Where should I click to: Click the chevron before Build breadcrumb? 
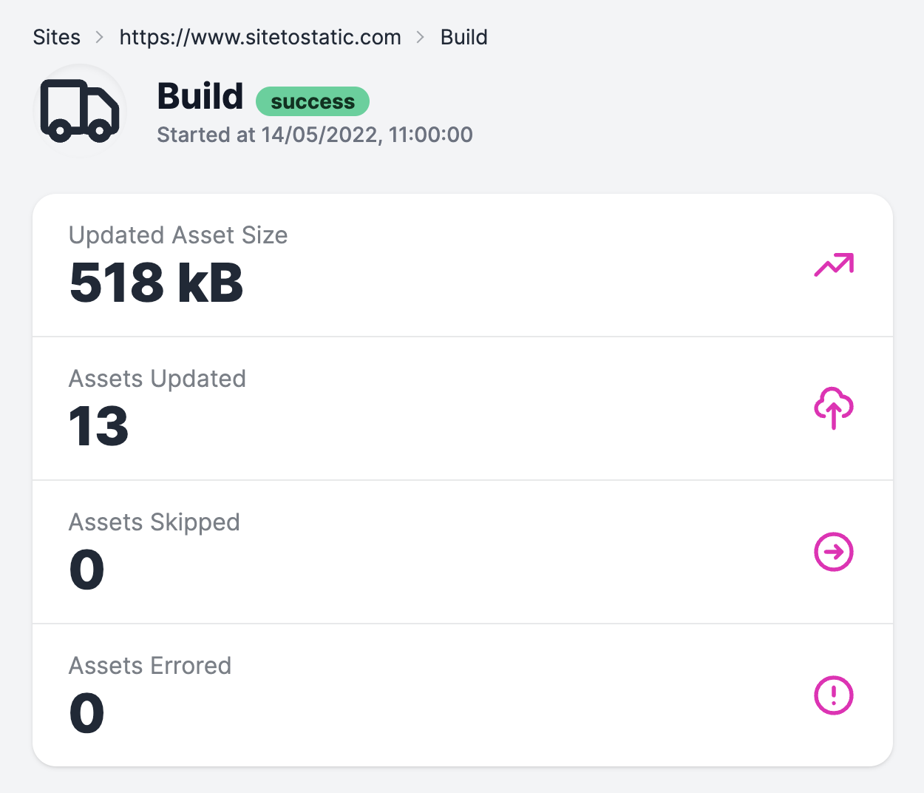[421, 37]
